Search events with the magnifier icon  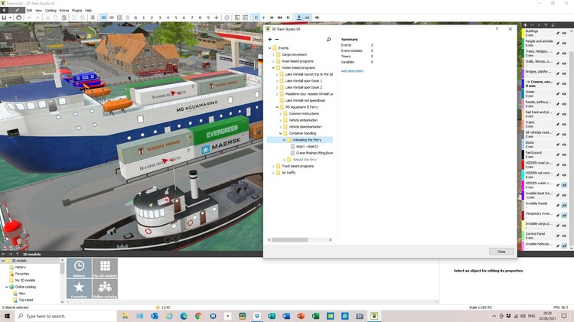click(x=328, y=39)
